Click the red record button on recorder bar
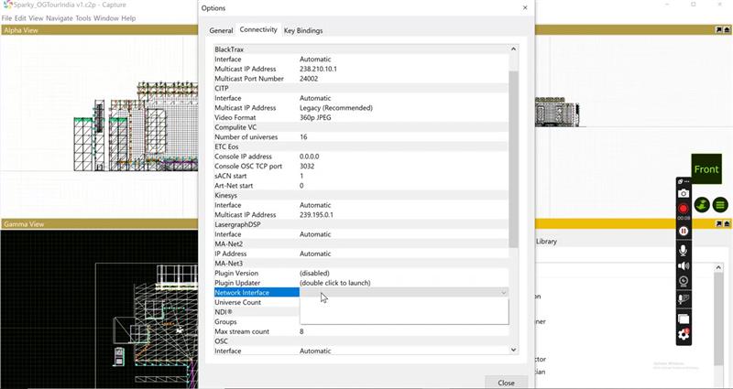 (x=684, y=209)
